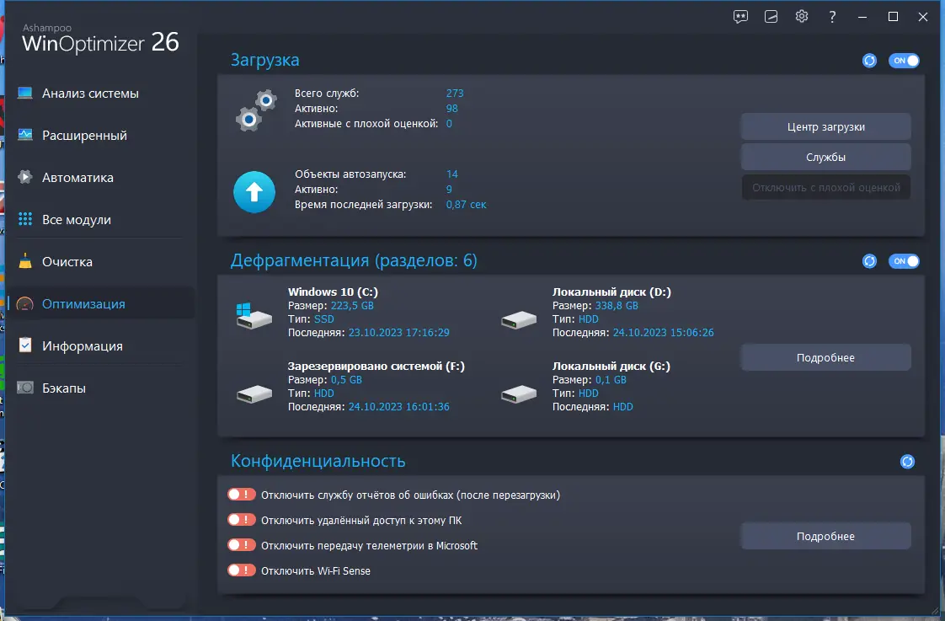Click the blue upload arrow autostart icon
Image resolution: width=945 pixels, height=621 pixels.
(254, 192)
